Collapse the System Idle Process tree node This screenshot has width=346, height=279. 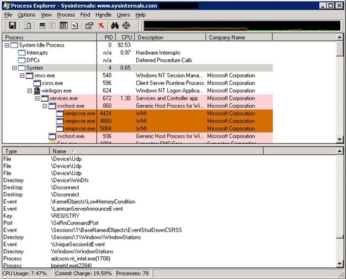7,45
